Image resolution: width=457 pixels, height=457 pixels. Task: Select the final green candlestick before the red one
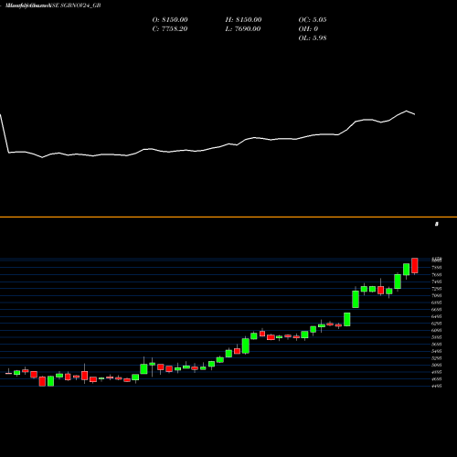tap(406, 270)
